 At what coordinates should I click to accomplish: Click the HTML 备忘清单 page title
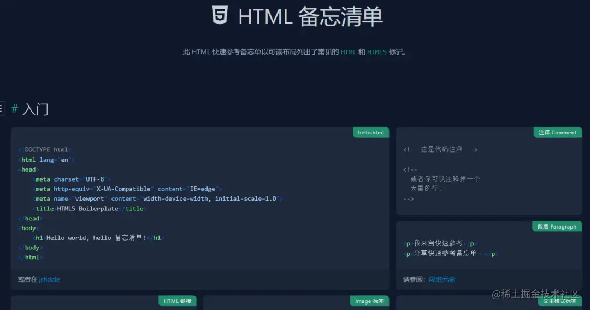310,16
